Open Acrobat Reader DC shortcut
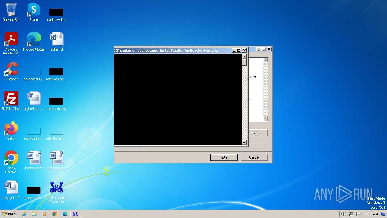 (x=11, y=44)
